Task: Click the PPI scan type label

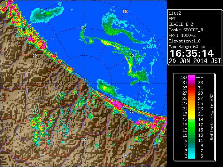Action: click(x=172, y=19)
